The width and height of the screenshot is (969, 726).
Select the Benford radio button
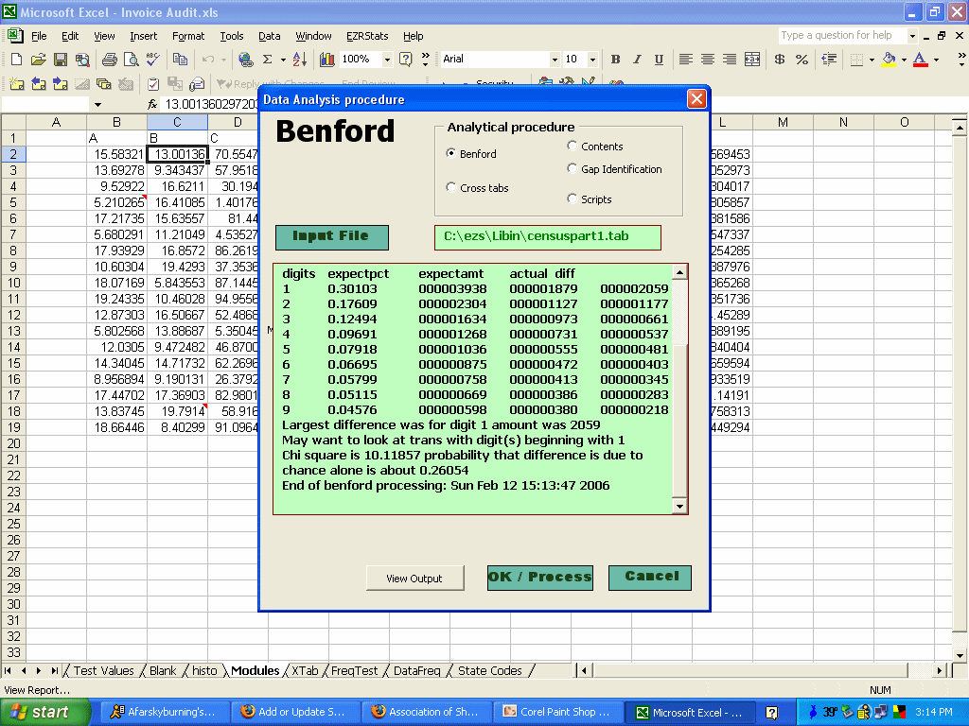coord(451,153)
